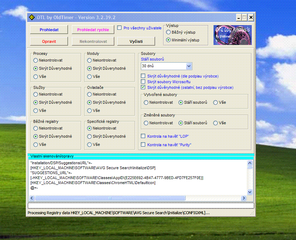Viewport: 296px width, 240px height.
Task: Click the line "SUGGESTIONS_URL"=- in script box
Action: (51, 173)
